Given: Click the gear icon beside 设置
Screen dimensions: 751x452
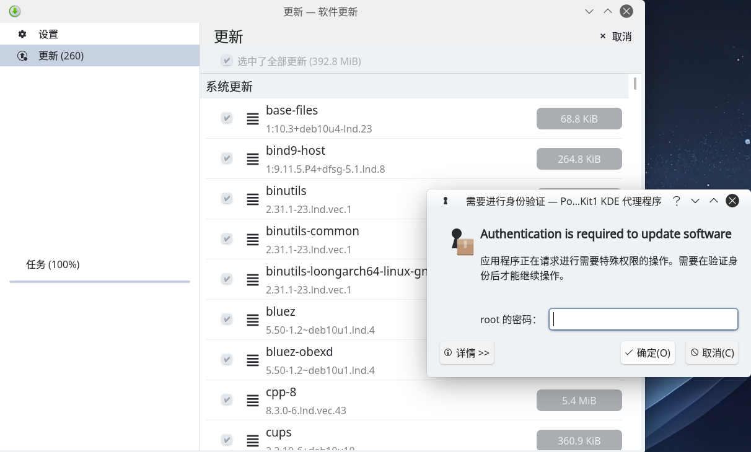Looking at the screenshot, I should [22, 35].
